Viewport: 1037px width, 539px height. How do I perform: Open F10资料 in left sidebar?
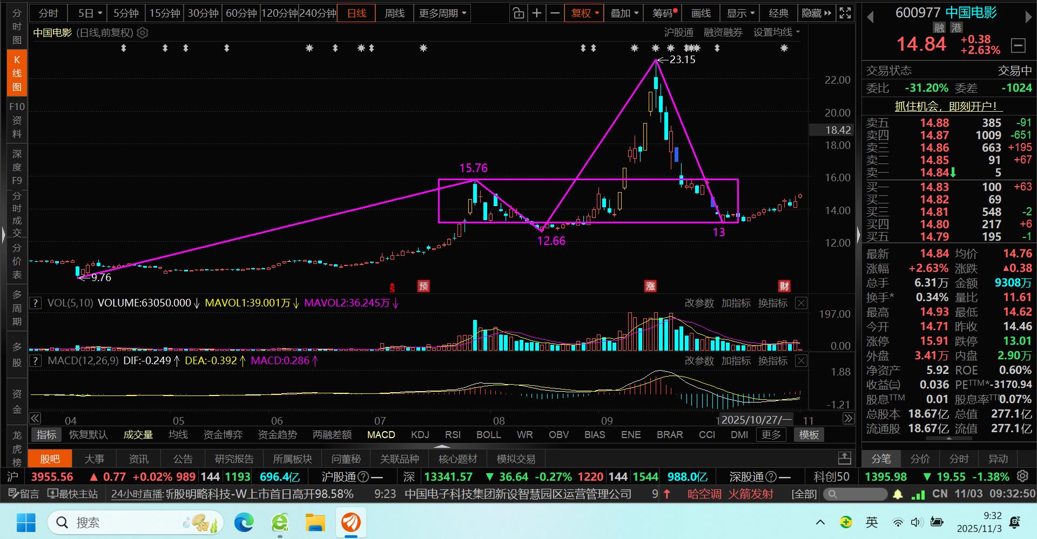pyautogui.click(x=17, y=120)
